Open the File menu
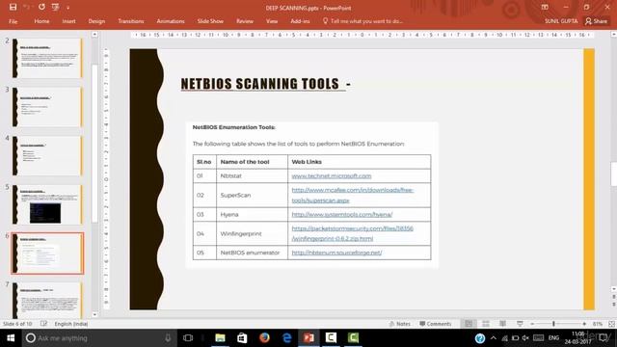This screenshot has width=617, height=347. (x=13, y=21)
